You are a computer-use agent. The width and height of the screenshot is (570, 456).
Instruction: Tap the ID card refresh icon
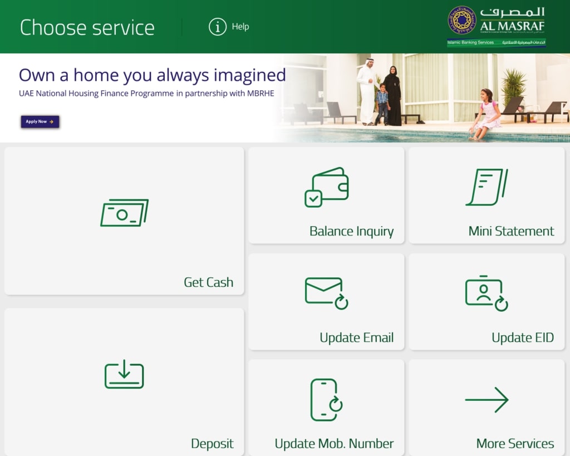tap(487, 293)
